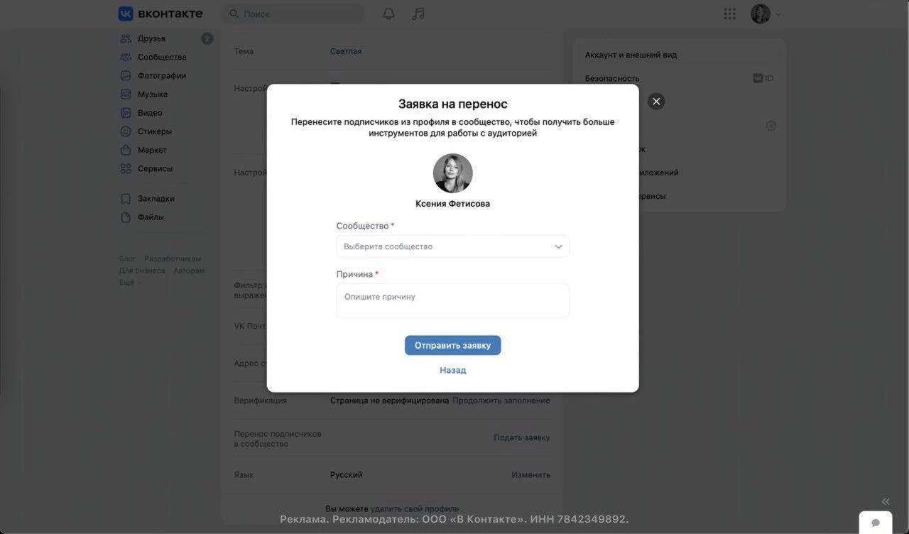Expand the Выберите сообщество dropdown
Viewport: 909px width, 534px height.
coord(452,246)
